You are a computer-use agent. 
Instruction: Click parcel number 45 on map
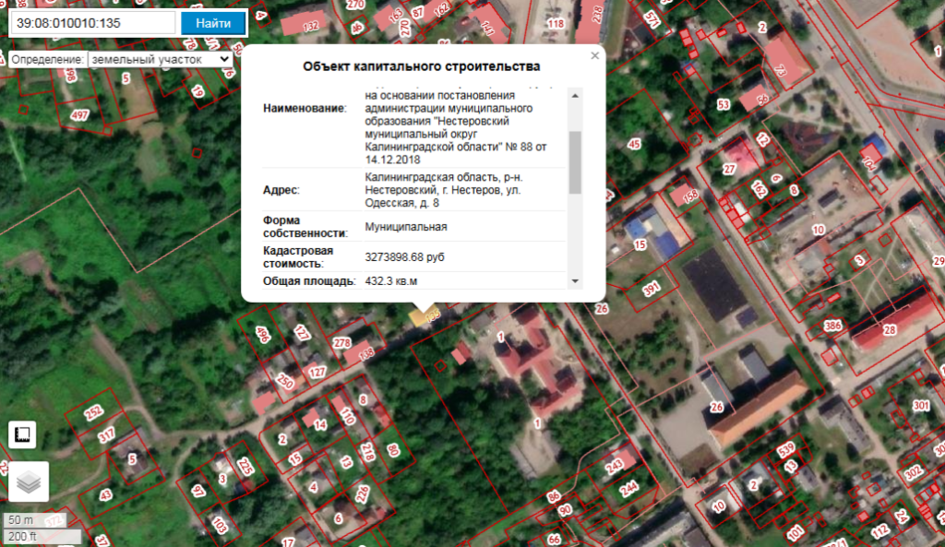click(x=633, y=145)
